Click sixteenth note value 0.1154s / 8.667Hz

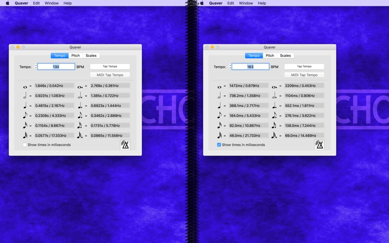54,125
